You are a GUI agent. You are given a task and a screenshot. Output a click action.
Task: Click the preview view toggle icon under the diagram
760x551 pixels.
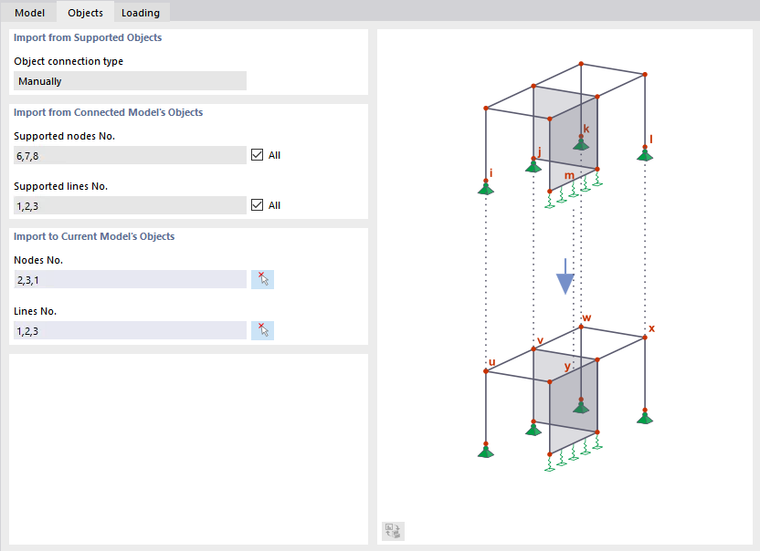coord(393,531)
